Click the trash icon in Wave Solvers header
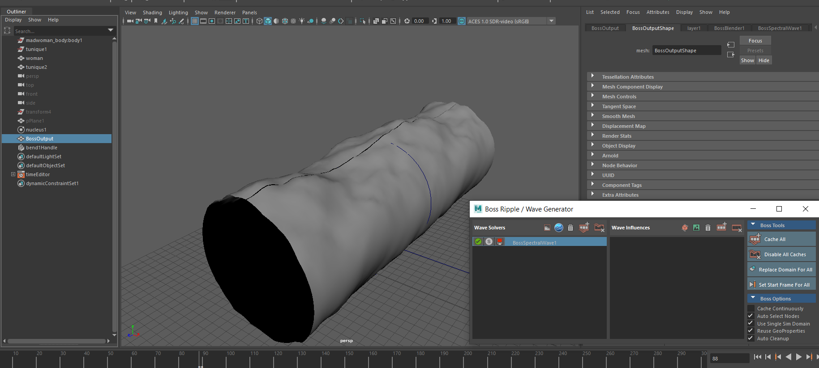This screenshot has width=819, height=368. point(570,228)
